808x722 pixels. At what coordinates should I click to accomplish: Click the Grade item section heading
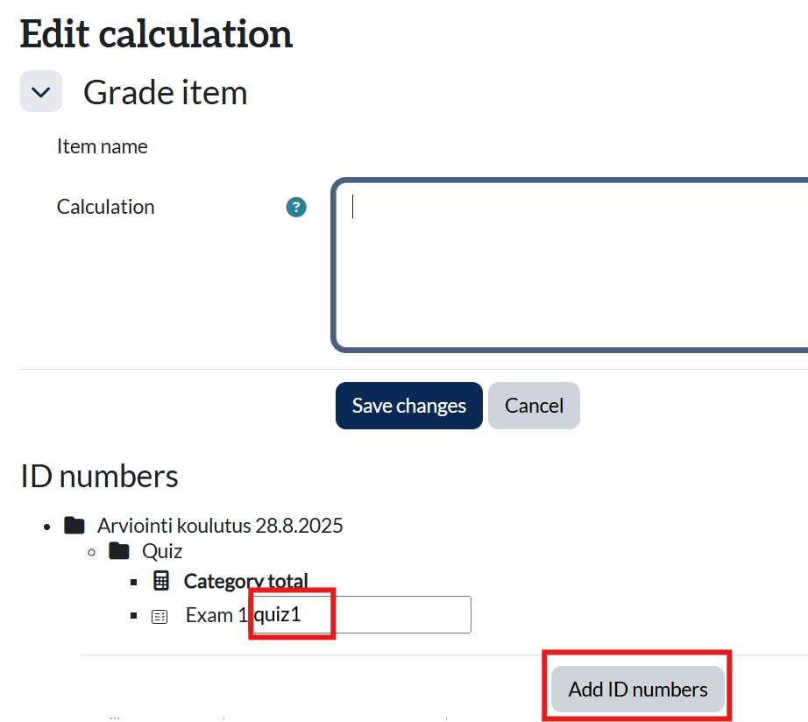pos(165,93)
